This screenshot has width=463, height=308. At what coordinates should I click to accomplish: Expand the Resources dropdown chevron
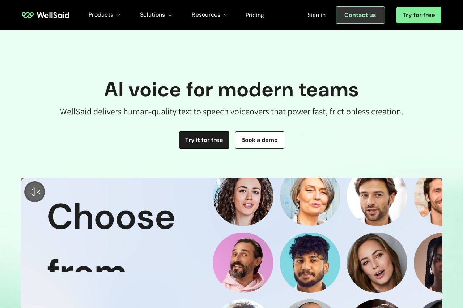226,15
